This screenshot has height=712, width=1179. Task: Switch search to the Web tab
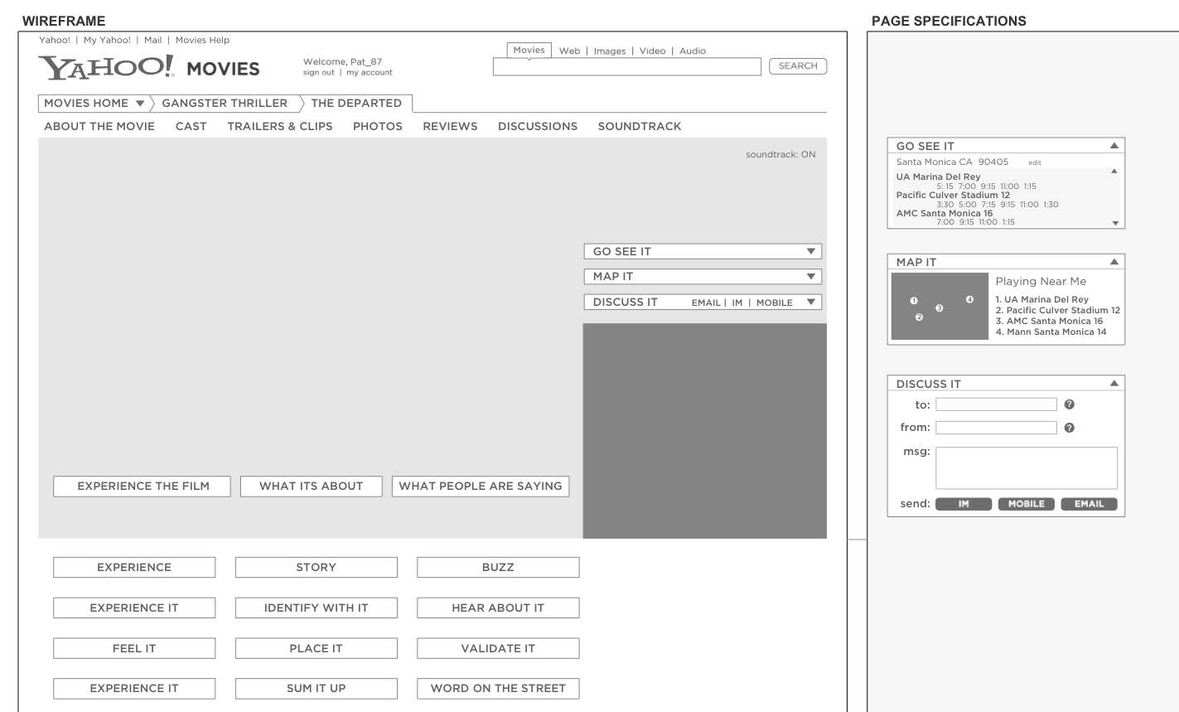click(x=570, y=51)
